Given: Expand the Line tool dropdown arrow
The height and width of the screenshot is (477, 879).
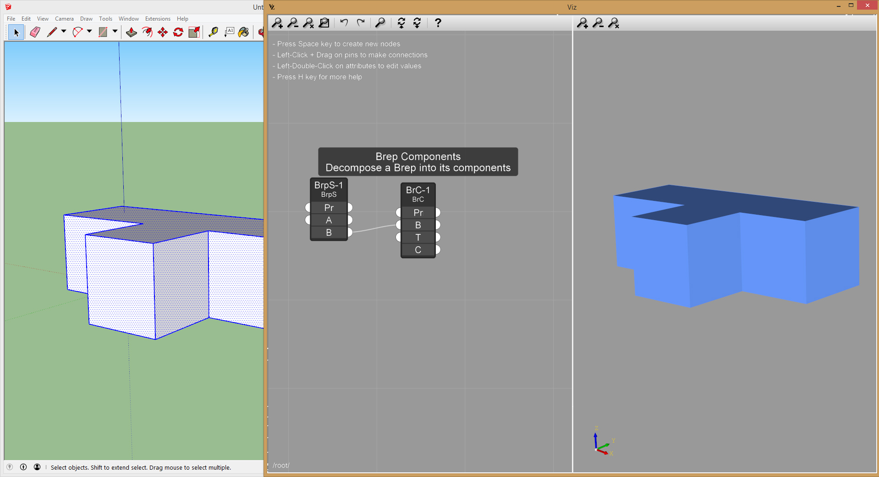Looking at the screenshot, I should pyautogui.click(x=64, y=32).
